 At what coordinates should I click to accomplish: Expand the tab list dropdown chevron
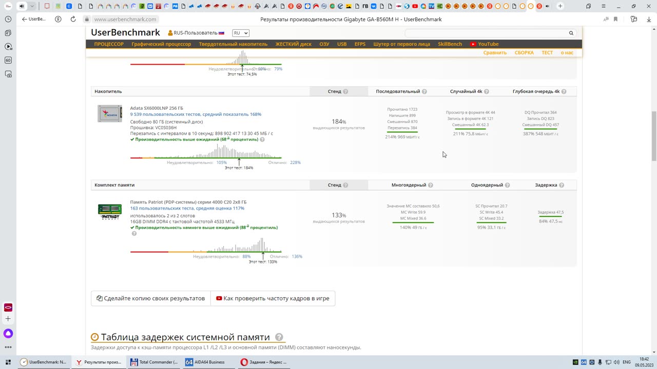point(32,6)
